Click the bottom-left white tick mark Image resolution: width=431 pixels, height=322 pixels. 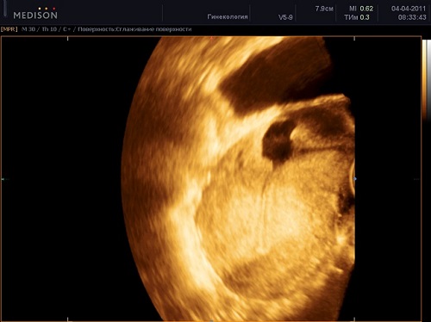tap(68, 319)
